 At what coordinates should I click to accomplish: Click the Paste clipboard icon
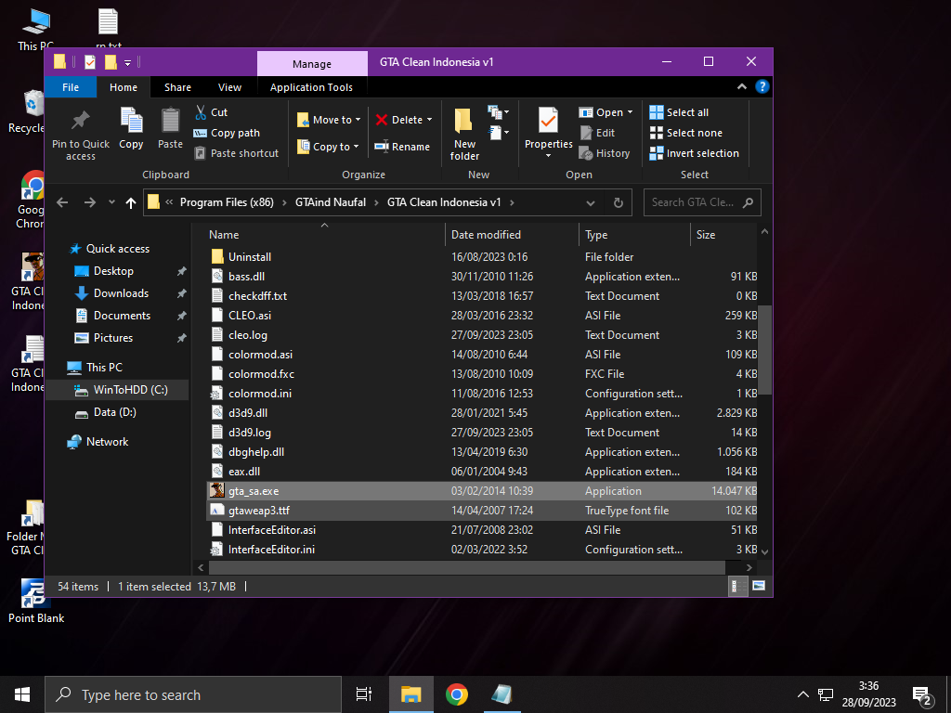171,120
